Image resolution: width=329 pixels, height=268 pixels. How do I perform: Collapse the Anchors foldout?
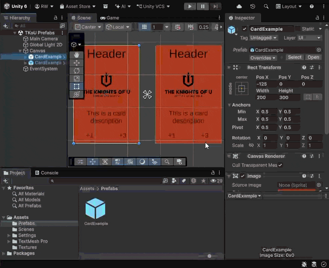click(x=229, y=105)
